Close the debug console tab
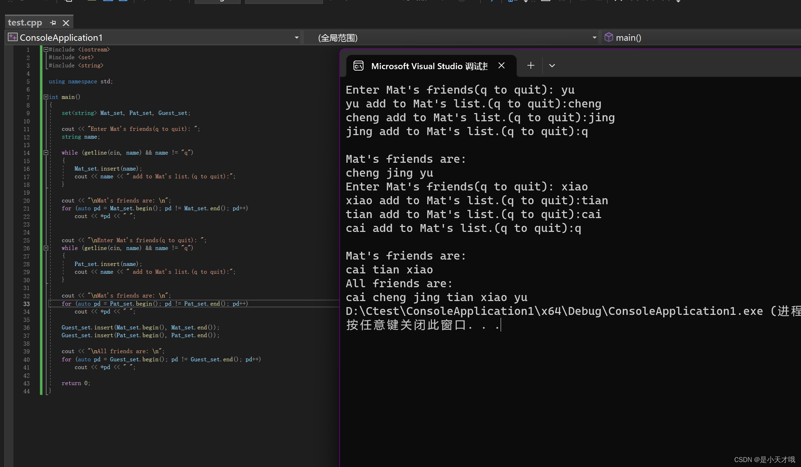This screenshot has height=467, width=801. (x=501, y=65)
